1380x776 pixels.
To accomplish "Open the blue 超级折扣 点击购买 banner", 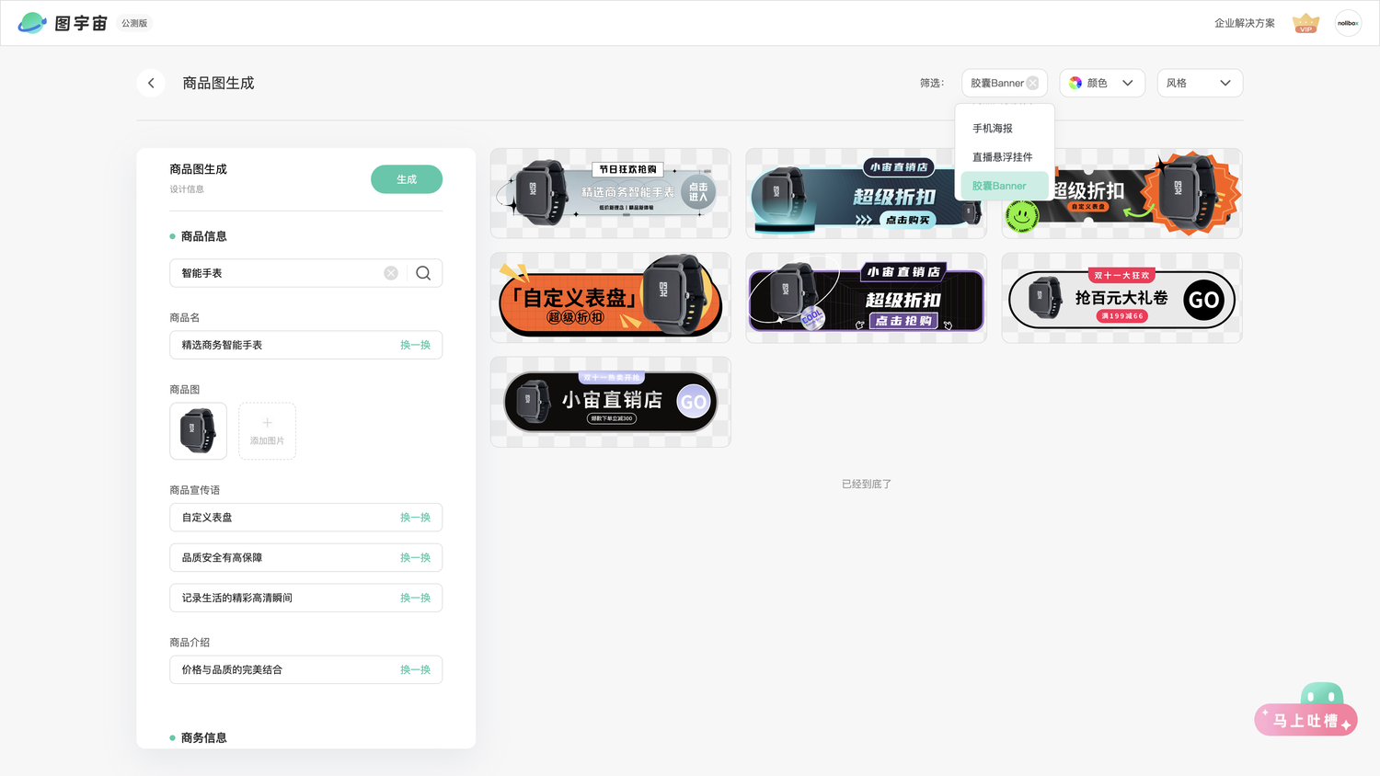I will tap(866, 193).
